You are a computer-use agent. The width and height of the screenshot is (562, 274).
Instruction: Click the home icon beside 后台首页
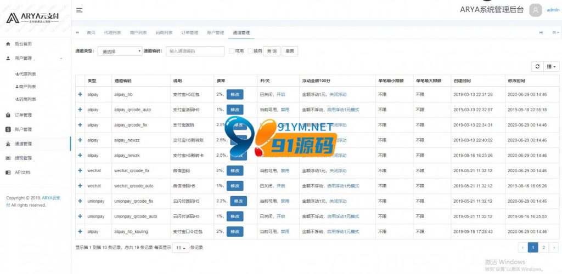[x=8, y=44]
